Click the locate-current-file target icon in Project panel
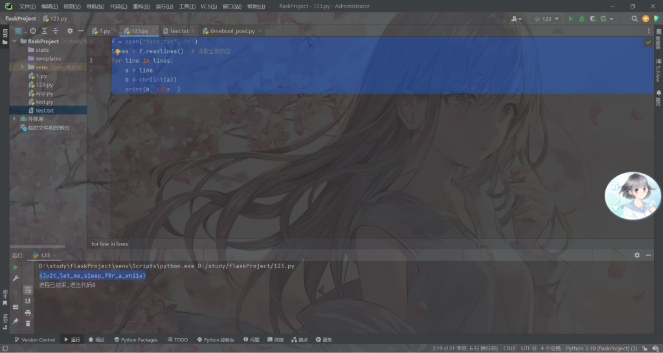 point(33,30)
